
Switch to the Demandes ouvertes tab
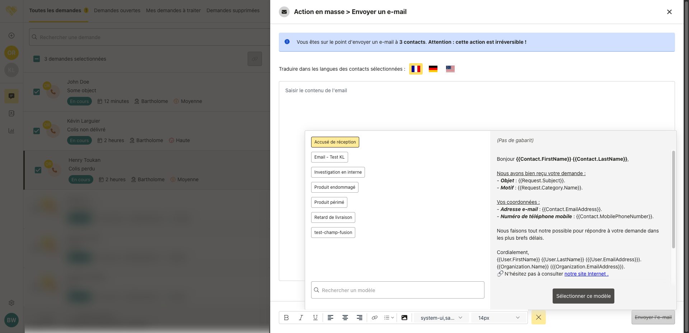pyautogui.click(x=117, y=10)
